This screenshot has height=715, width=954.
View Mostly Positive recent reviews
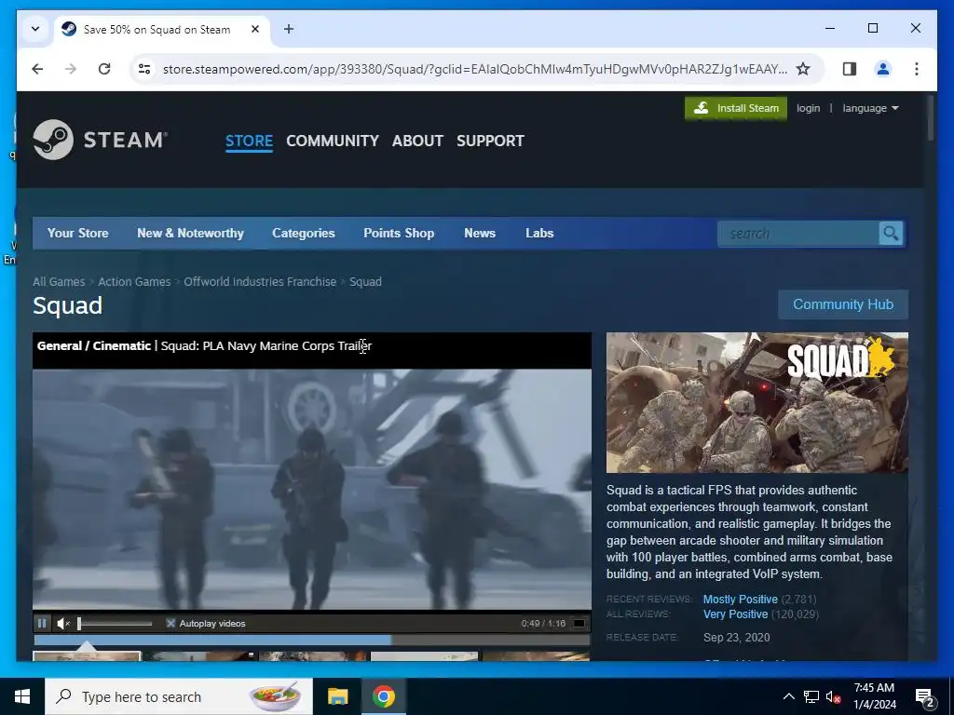tap(740, 600)
